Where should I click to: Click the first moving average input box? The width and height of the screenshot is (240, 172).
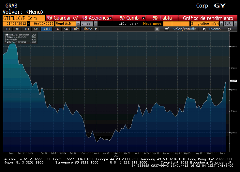[168, 24]
